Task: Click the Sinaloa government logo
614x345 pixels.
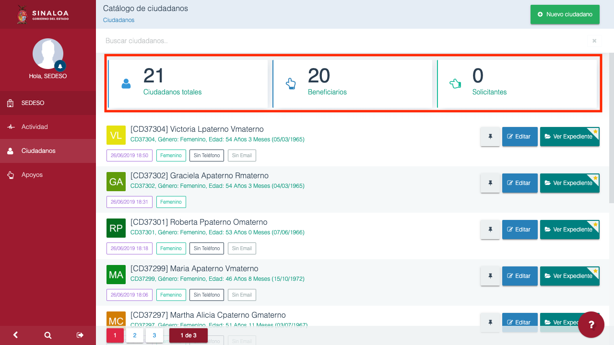Action: 43,14
